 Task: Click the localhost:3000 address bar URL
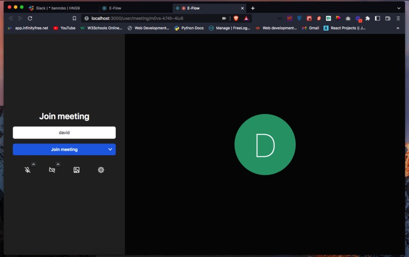137,18
